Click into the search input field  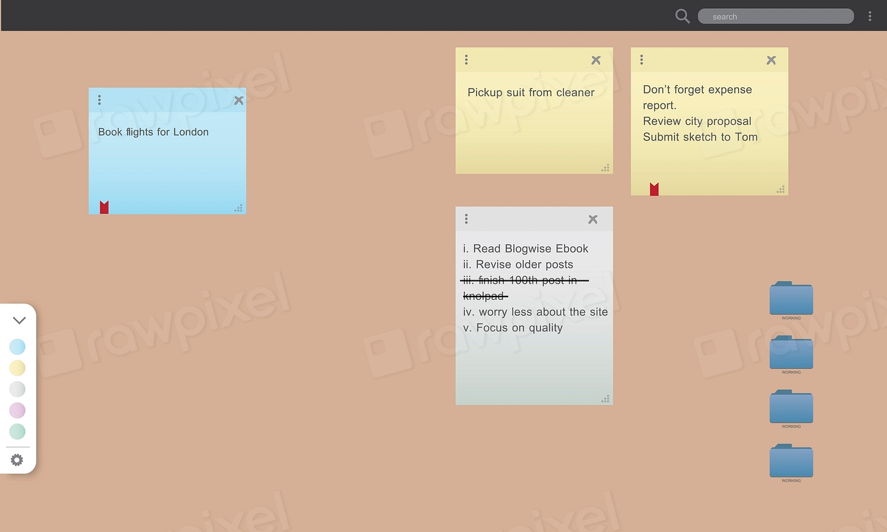(x=775, y=16)
